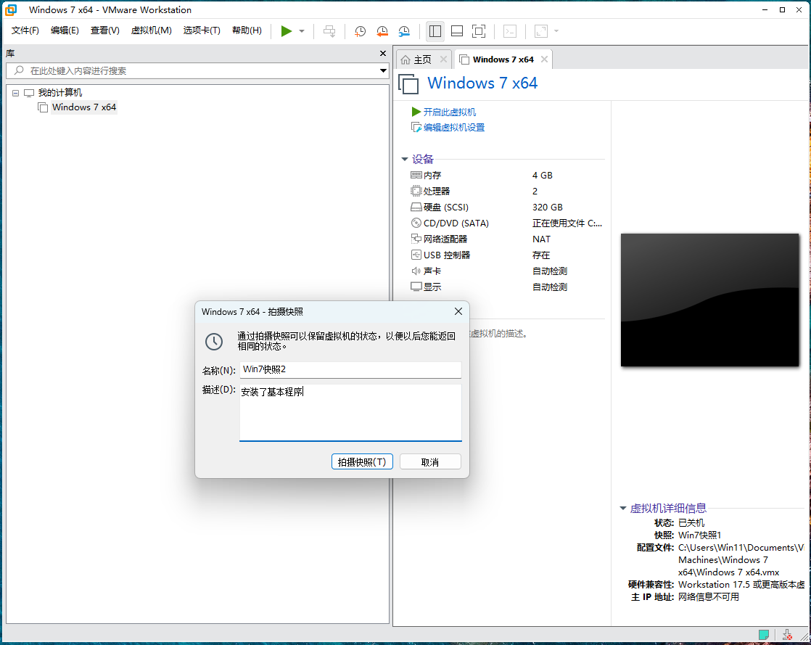The height and width of the screenshot is (645, 811).
Task: Toggle the thumbnail bar view icon
Action: [x=457, y=31]
